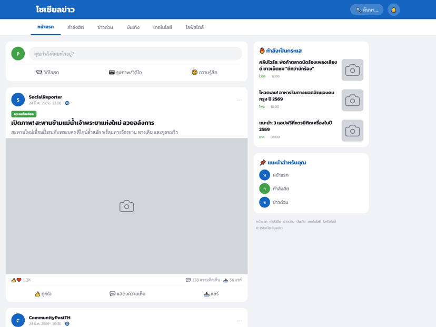Open the SocialReporter post options menu
The height and width of the screenshot is (327, 436).
(x=240, y=100)
